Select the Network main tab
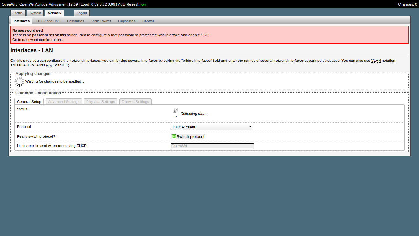The height and width of the screenshot is (236, 419). click(55, 13)
